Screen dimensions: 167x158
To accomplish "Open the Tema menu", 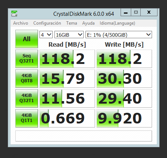I will pyautogui.click(x=72, y=23).
